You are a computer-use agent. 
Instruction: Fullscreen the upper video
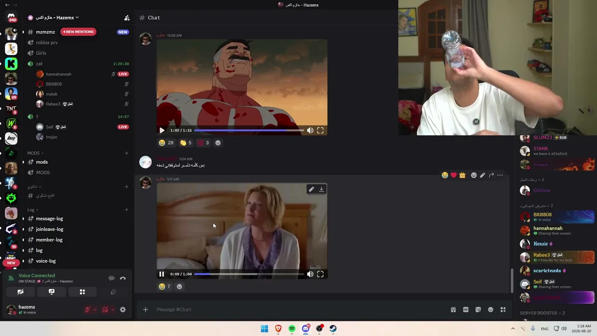(320, 131)
